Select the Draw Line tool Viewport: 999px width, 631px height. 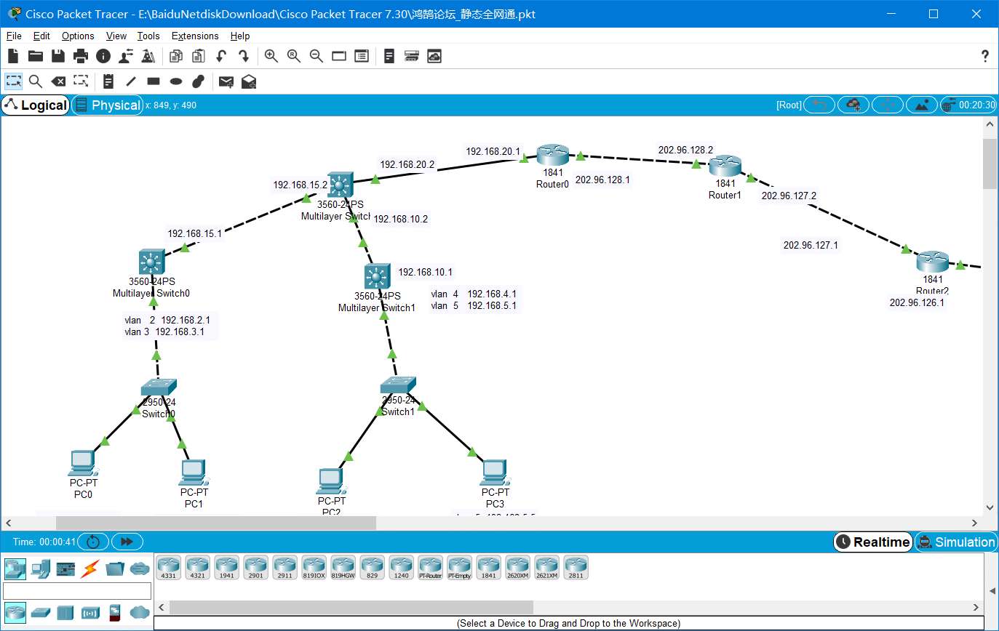click(x=131, y=81)
